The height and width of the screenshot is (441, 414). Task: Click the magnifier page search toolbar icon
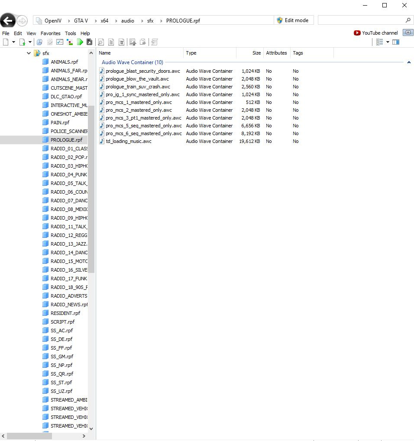click(x=100, y=42)
